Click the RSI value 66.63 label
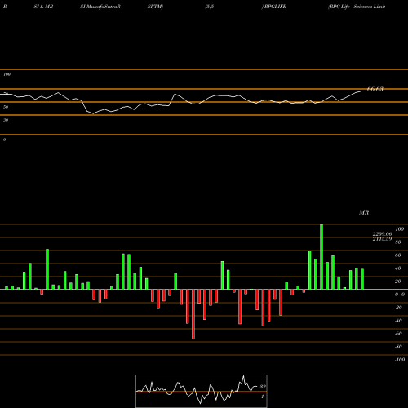This screenshot has height=408, width=408. coord(375,89)
